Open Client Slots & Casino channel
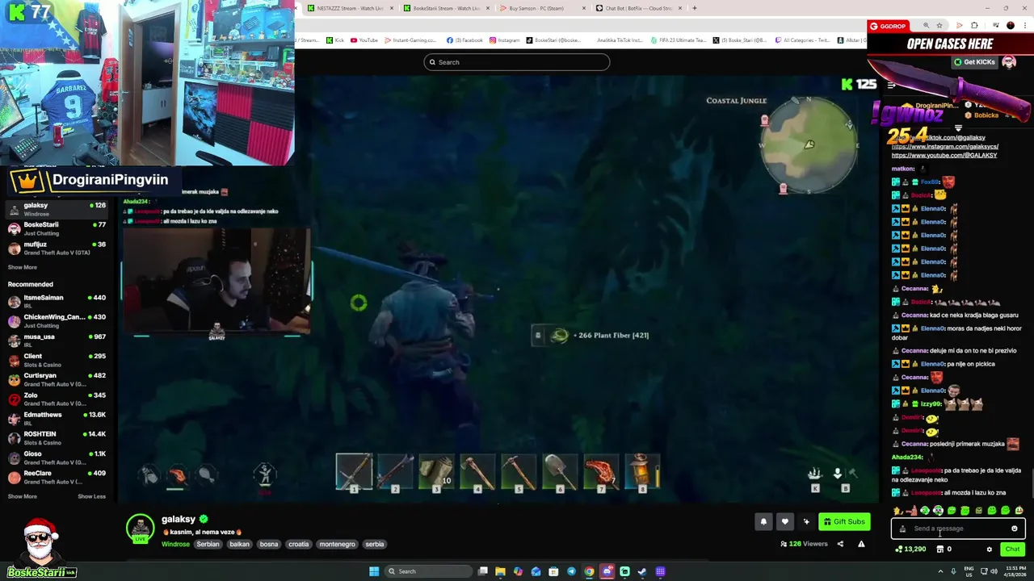Image resolution: width=1034 pixels, height=581 pixels. pyautogui.click(x=57, y=359)
